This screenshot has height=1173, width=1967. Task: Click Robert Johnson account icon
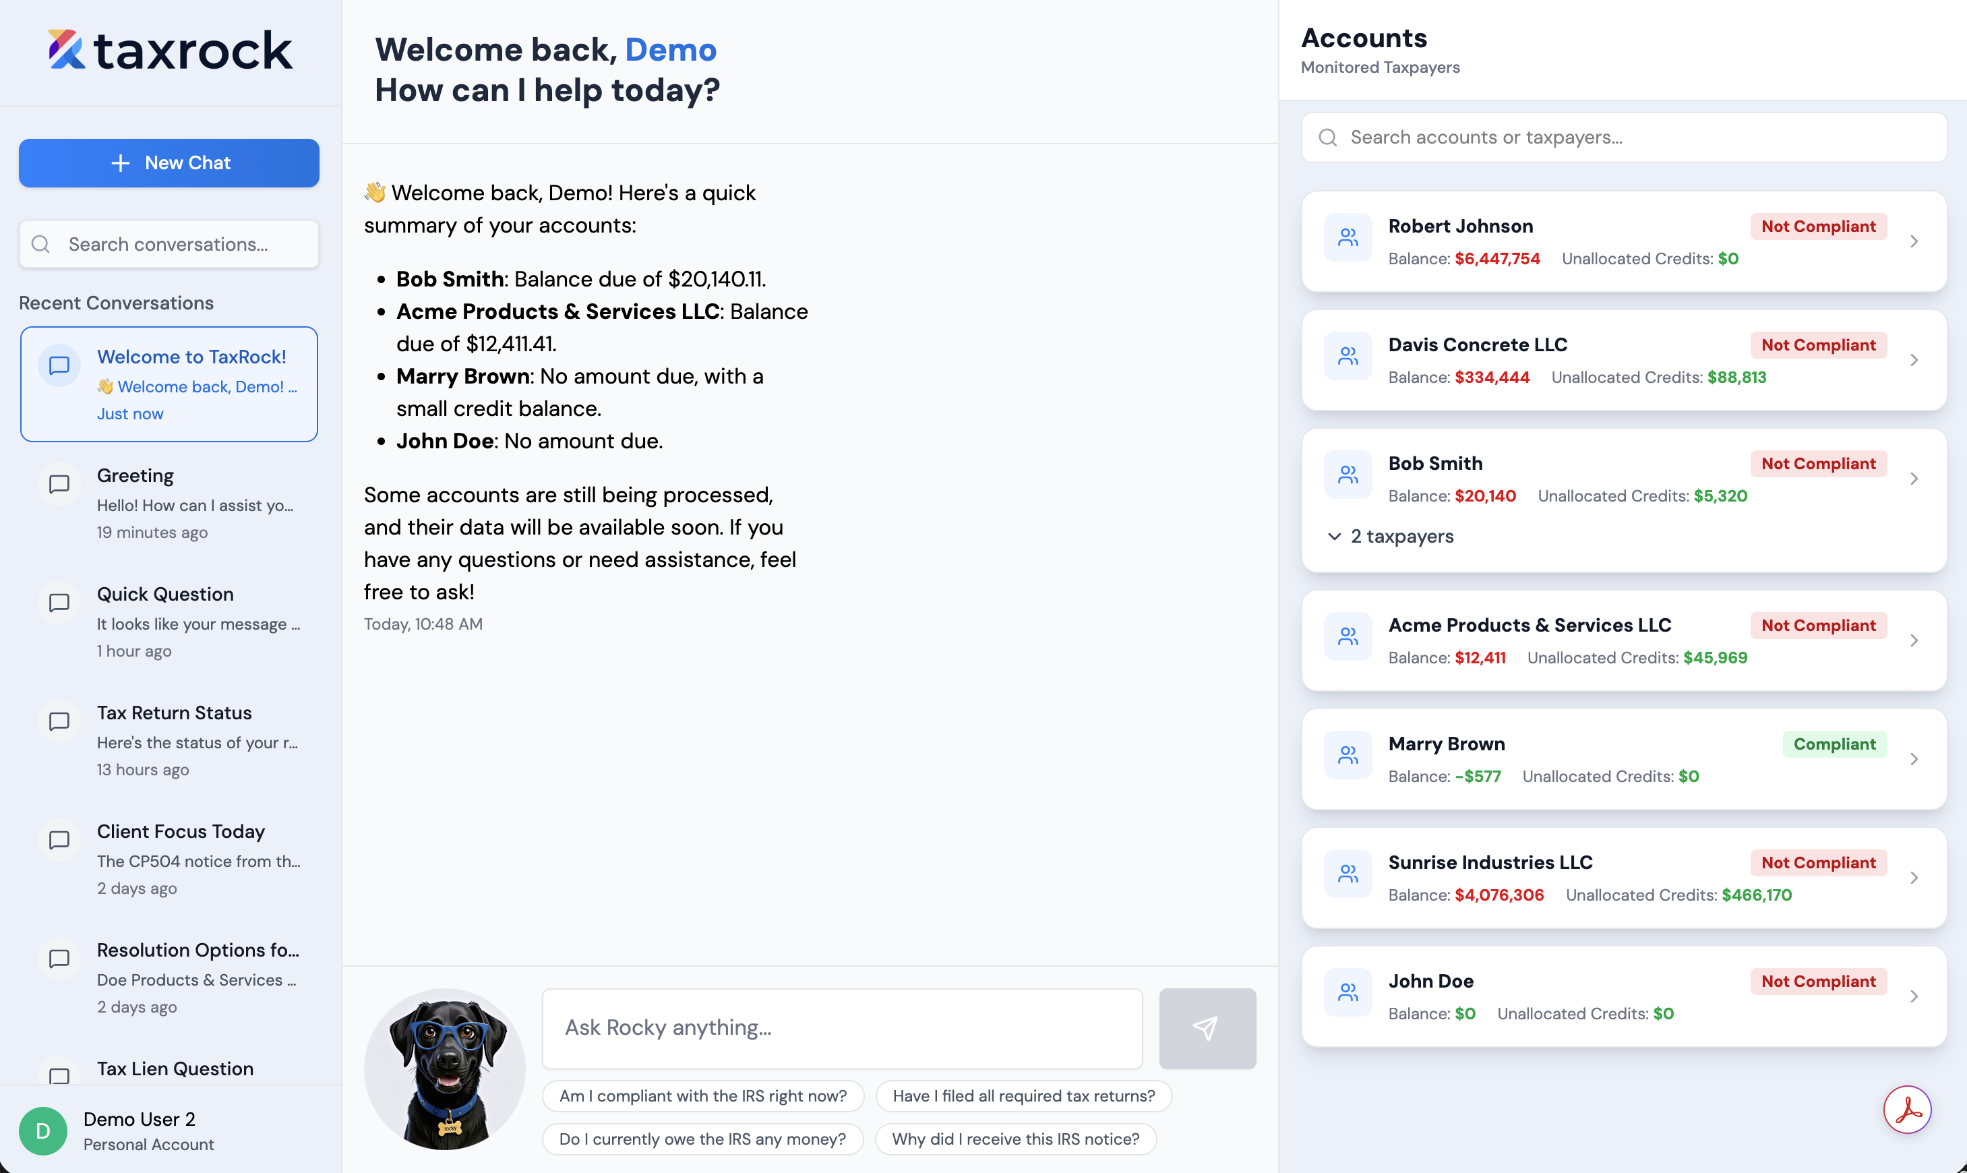[x=1348, y=237]
